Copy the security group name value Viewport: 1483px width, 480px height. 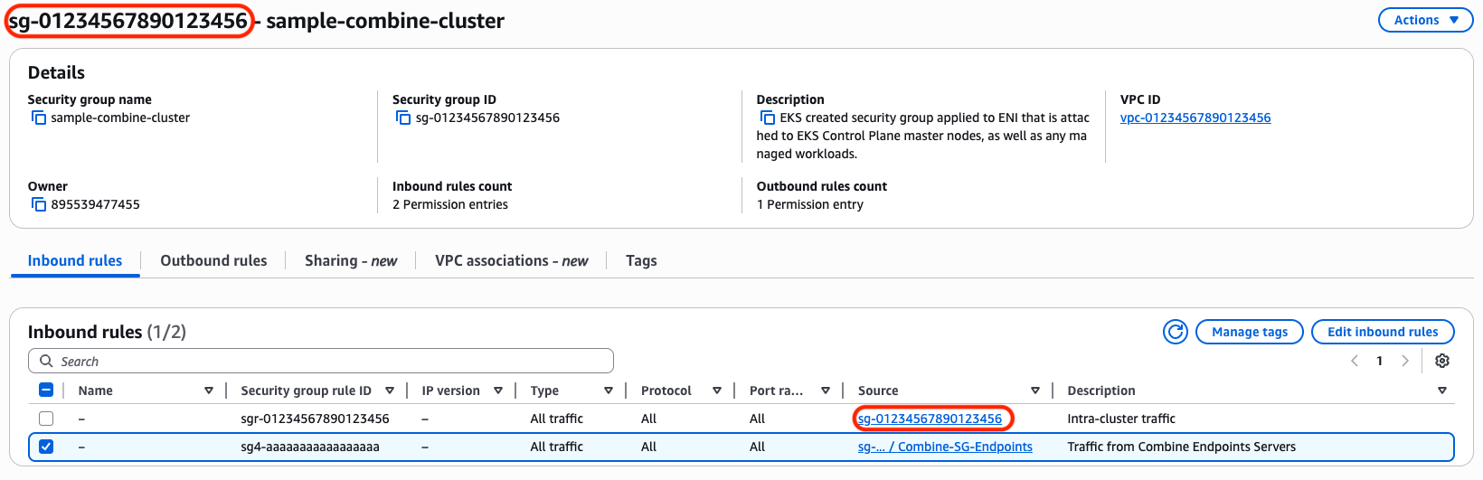coord(39,118)
